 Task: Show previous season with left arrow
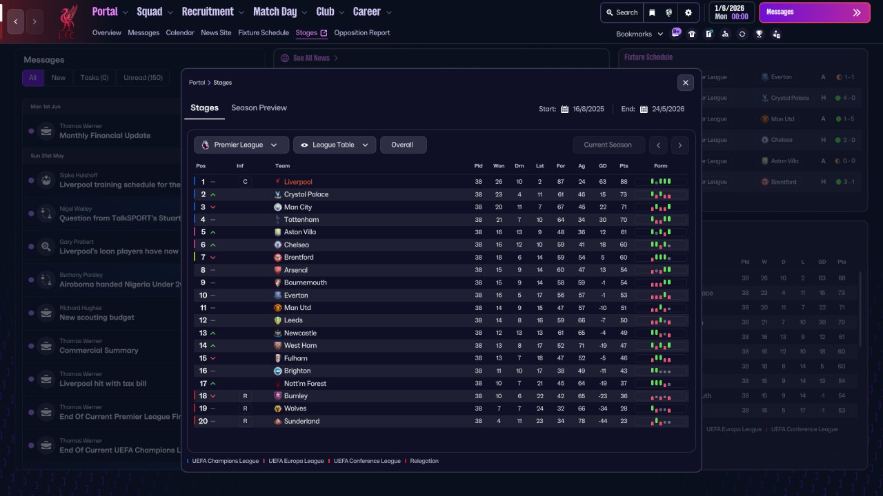[x=659, y=145]
